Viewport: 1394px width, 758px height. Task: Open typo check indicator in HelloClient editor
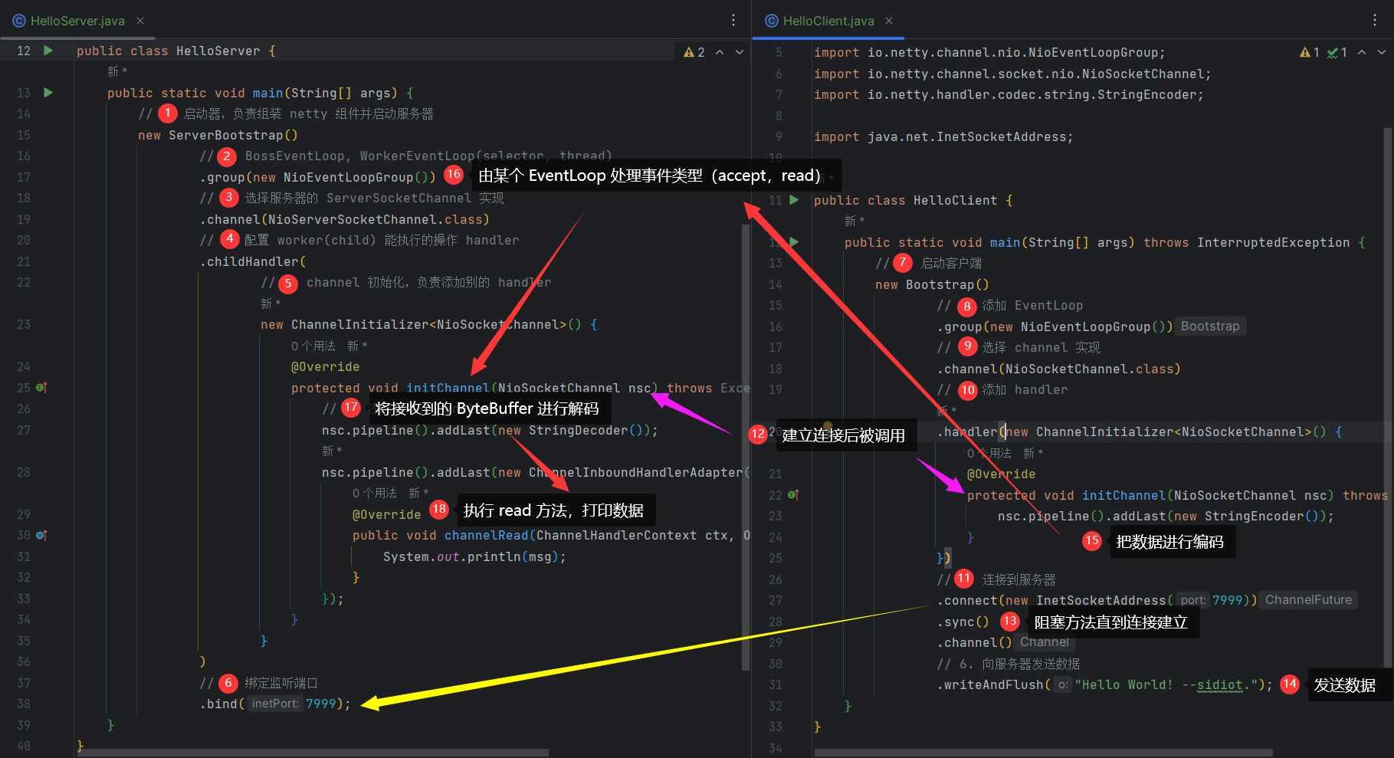coord(1337,52)
